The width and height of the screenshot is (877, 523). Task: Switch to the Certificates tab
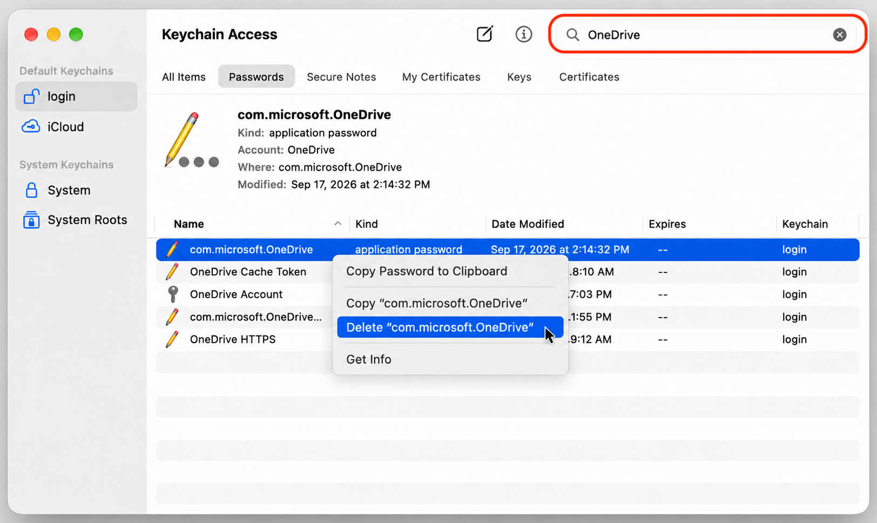(589, 77)
